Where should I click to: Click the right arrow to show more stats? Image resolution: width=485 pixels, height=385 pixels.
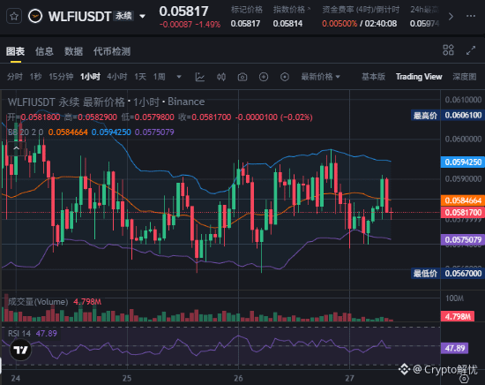pyautogui.click(x=451, y=16)
